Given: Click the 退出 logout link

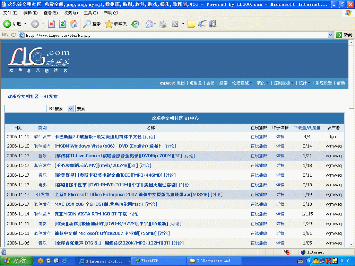Looking at the screenshot, I should click(180, 83).
